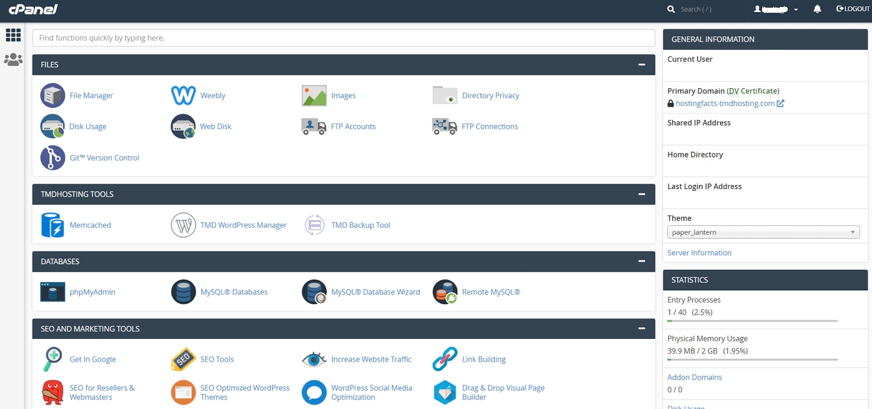Open the FTP Accounts text link
This screenshot has height=409, width=872.
[354, 126]
